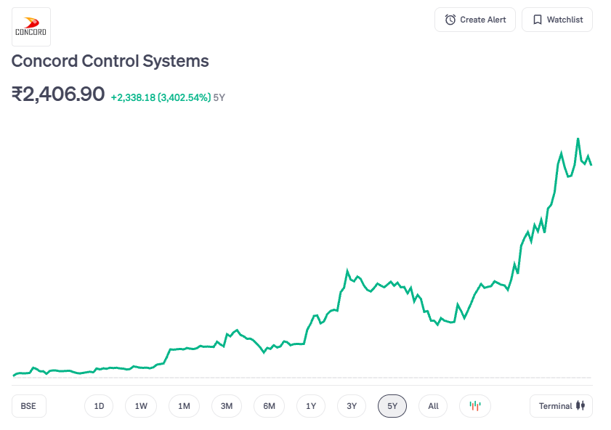Select the 3Y time period
The width and height of the screenshot is (611, 430).
tap(352, 406)
